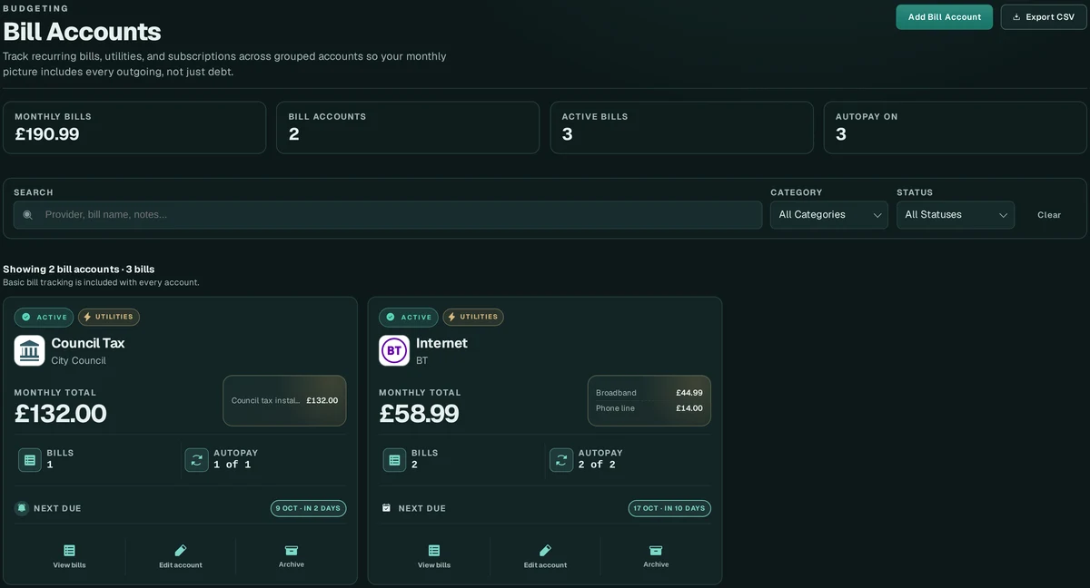Clear the filters with Clear
Image resolution: width=1090 pixels, height=588 pixels.
1049,215
